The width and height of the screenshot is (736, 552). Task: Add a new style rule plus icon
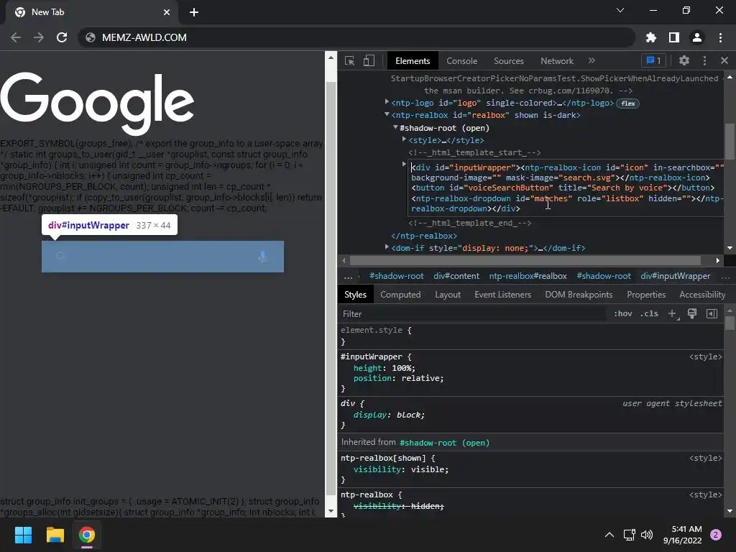click(x=672, y=313)
